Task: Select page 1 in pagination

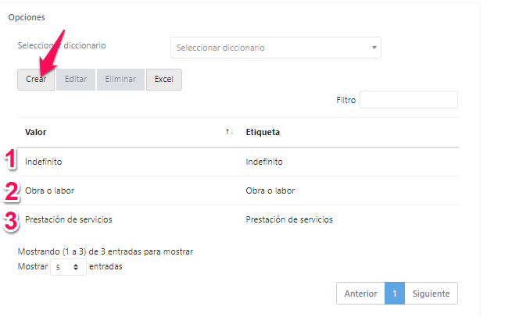Action: [x=395, y=294]
